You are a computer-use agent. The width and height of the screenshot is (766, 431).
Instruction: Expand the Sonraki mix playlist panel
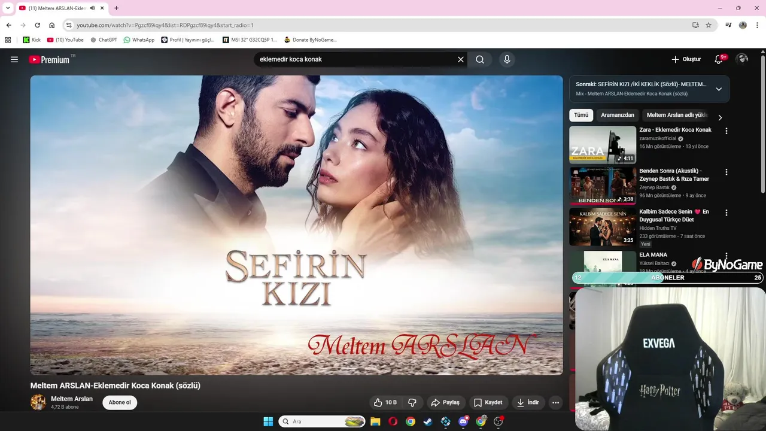click(719, 89)
